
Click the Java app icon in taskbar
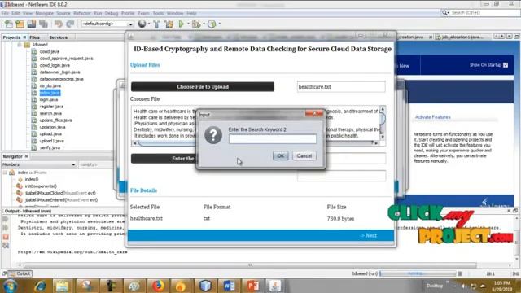click(x=275, y=286)
